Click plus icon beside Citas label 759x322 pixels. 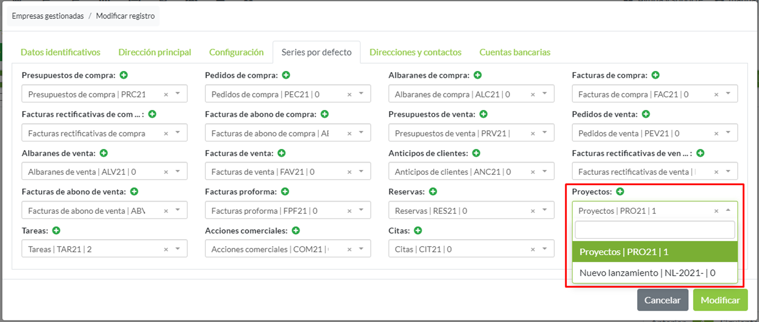click(x=418, y=230)
